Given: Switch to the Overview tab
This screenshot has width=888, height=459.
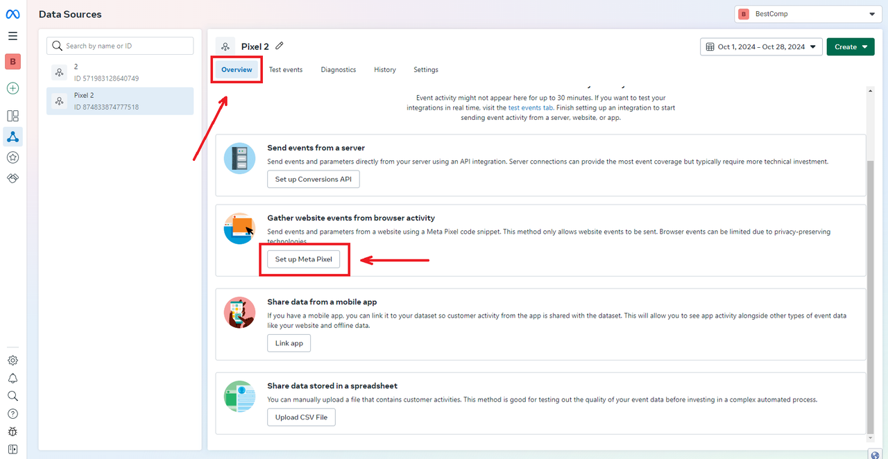Looking at the screenshot, I should point(237,69).
